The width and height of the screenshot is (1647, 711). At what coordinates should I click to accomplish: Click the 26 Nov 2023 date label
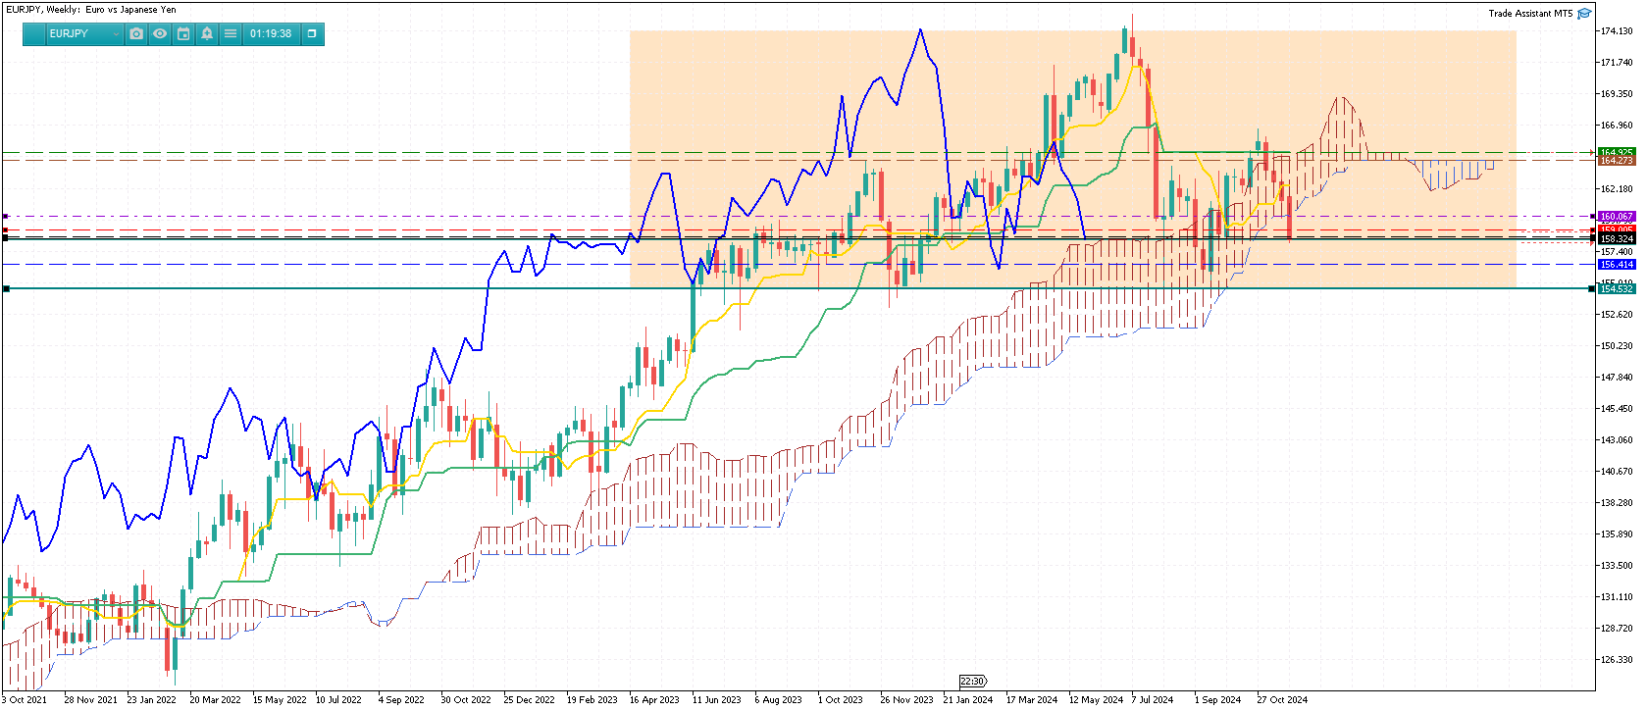coord(906,700)
